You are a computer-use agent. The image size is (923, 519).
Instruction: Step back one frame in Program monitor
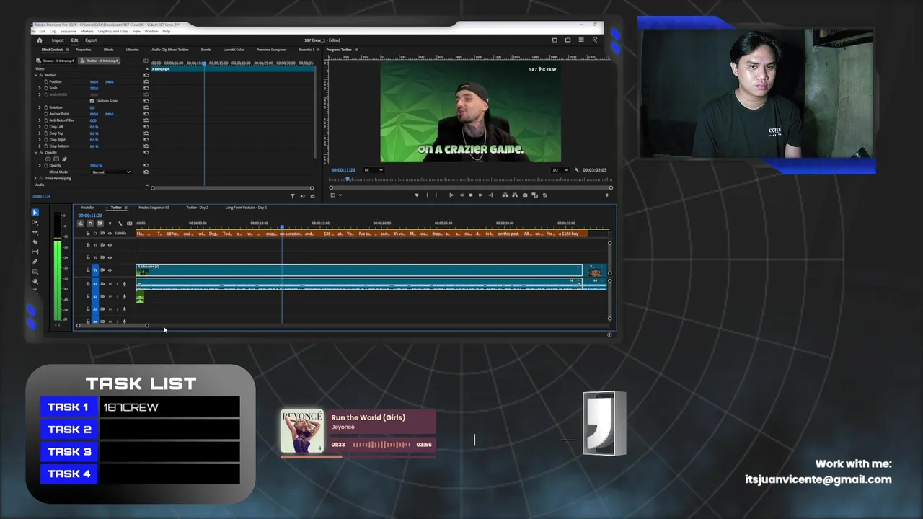click(x=461, y=195)
